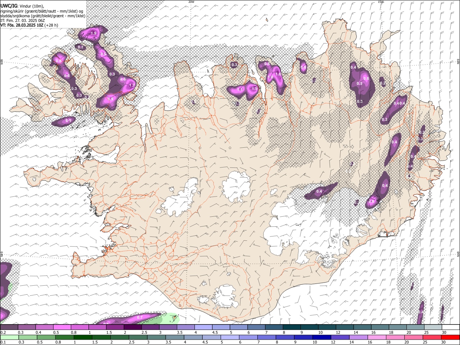The height and width of the screenshot is (345, 460).
Task: Click the darkest purple swatch above label 2 in upper legend
Action: click(132, 327)
